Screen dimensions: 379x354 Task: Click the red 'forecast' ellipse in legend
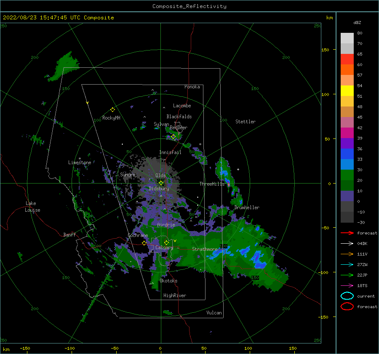[347, 306]
